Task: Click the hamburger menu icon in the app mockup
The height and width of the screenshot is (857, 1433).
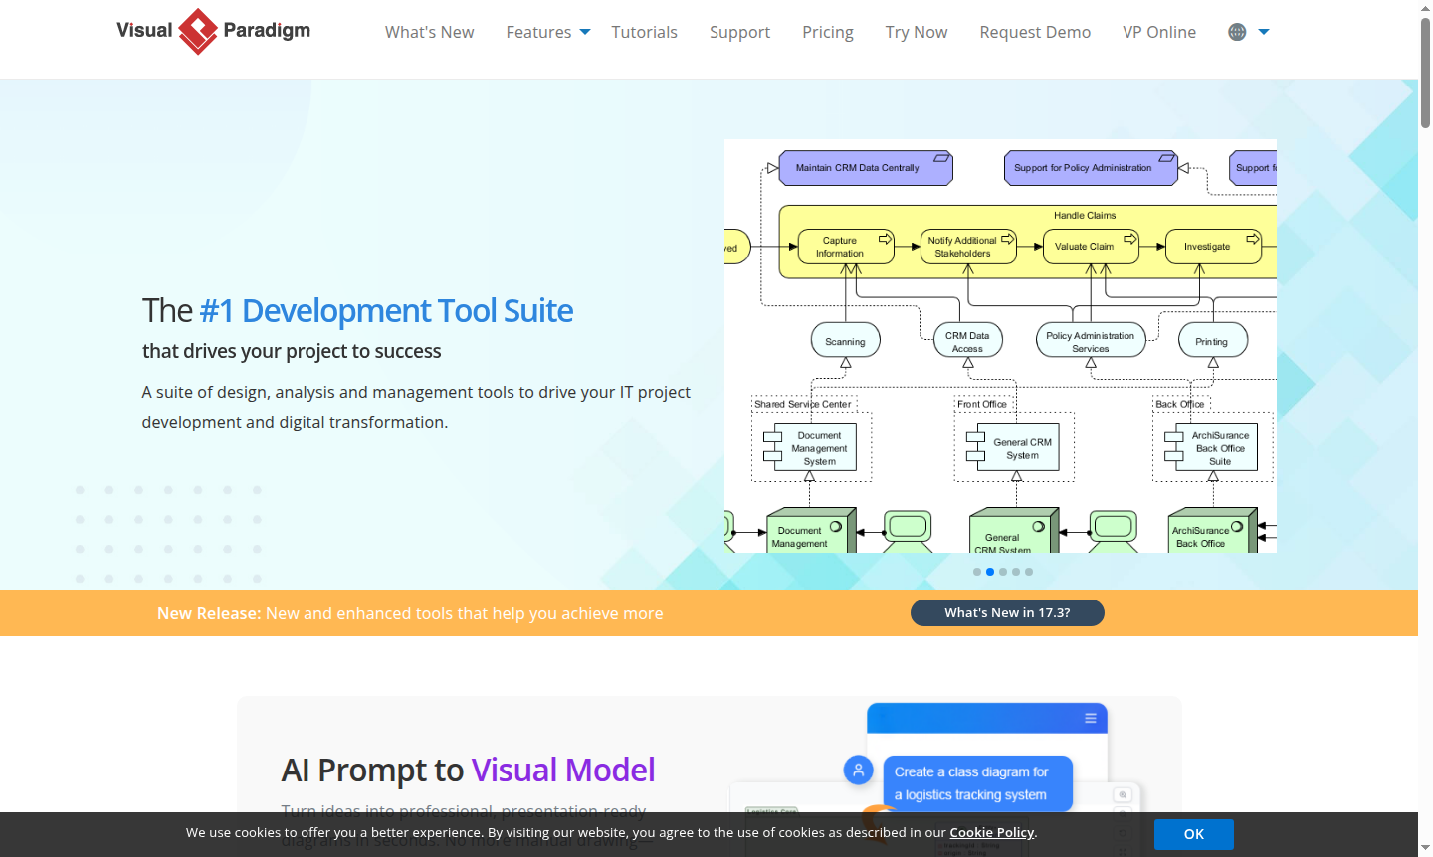Action: [1093, 716]
